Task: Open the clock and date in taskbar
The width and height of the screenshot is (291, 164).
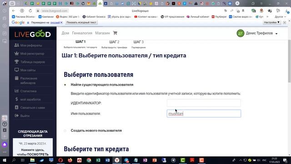Action: click(x=274, y=160)
